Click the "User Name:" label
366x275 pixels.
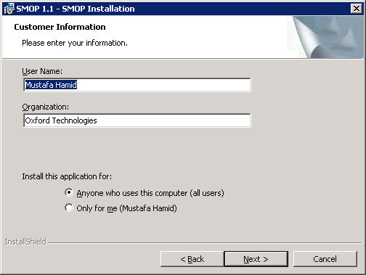point(42,71)
